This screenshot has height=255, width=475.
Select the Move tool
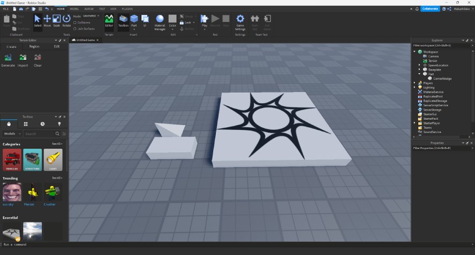[x=47, y=21]
